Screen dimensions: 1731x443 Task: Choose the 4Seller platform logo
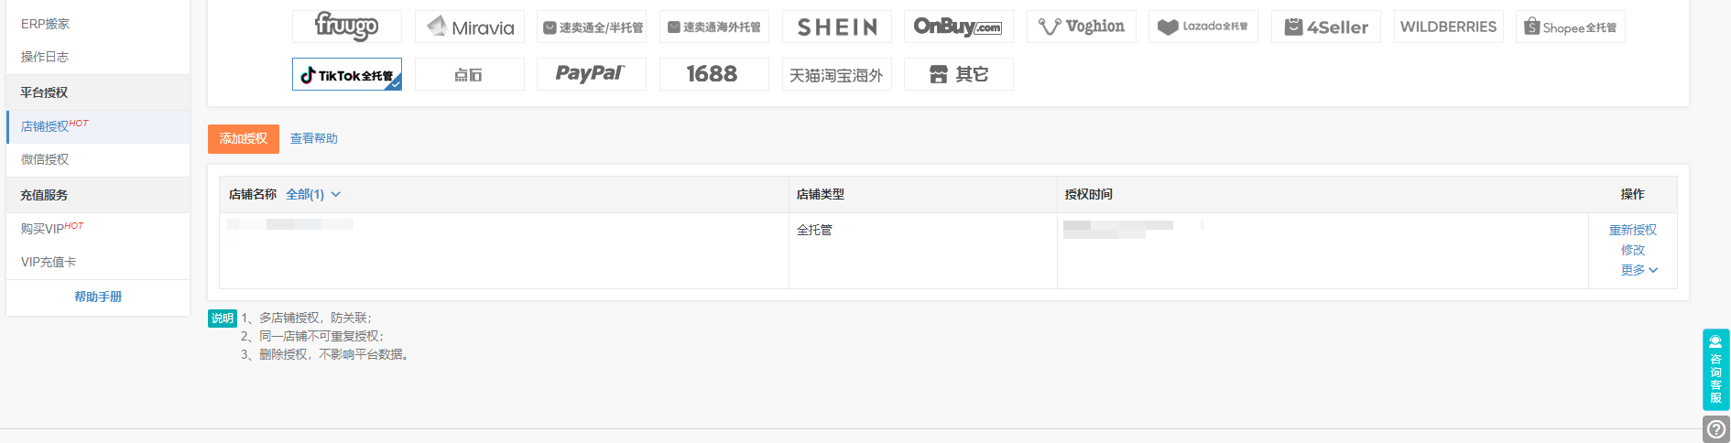pos(1326,27)
